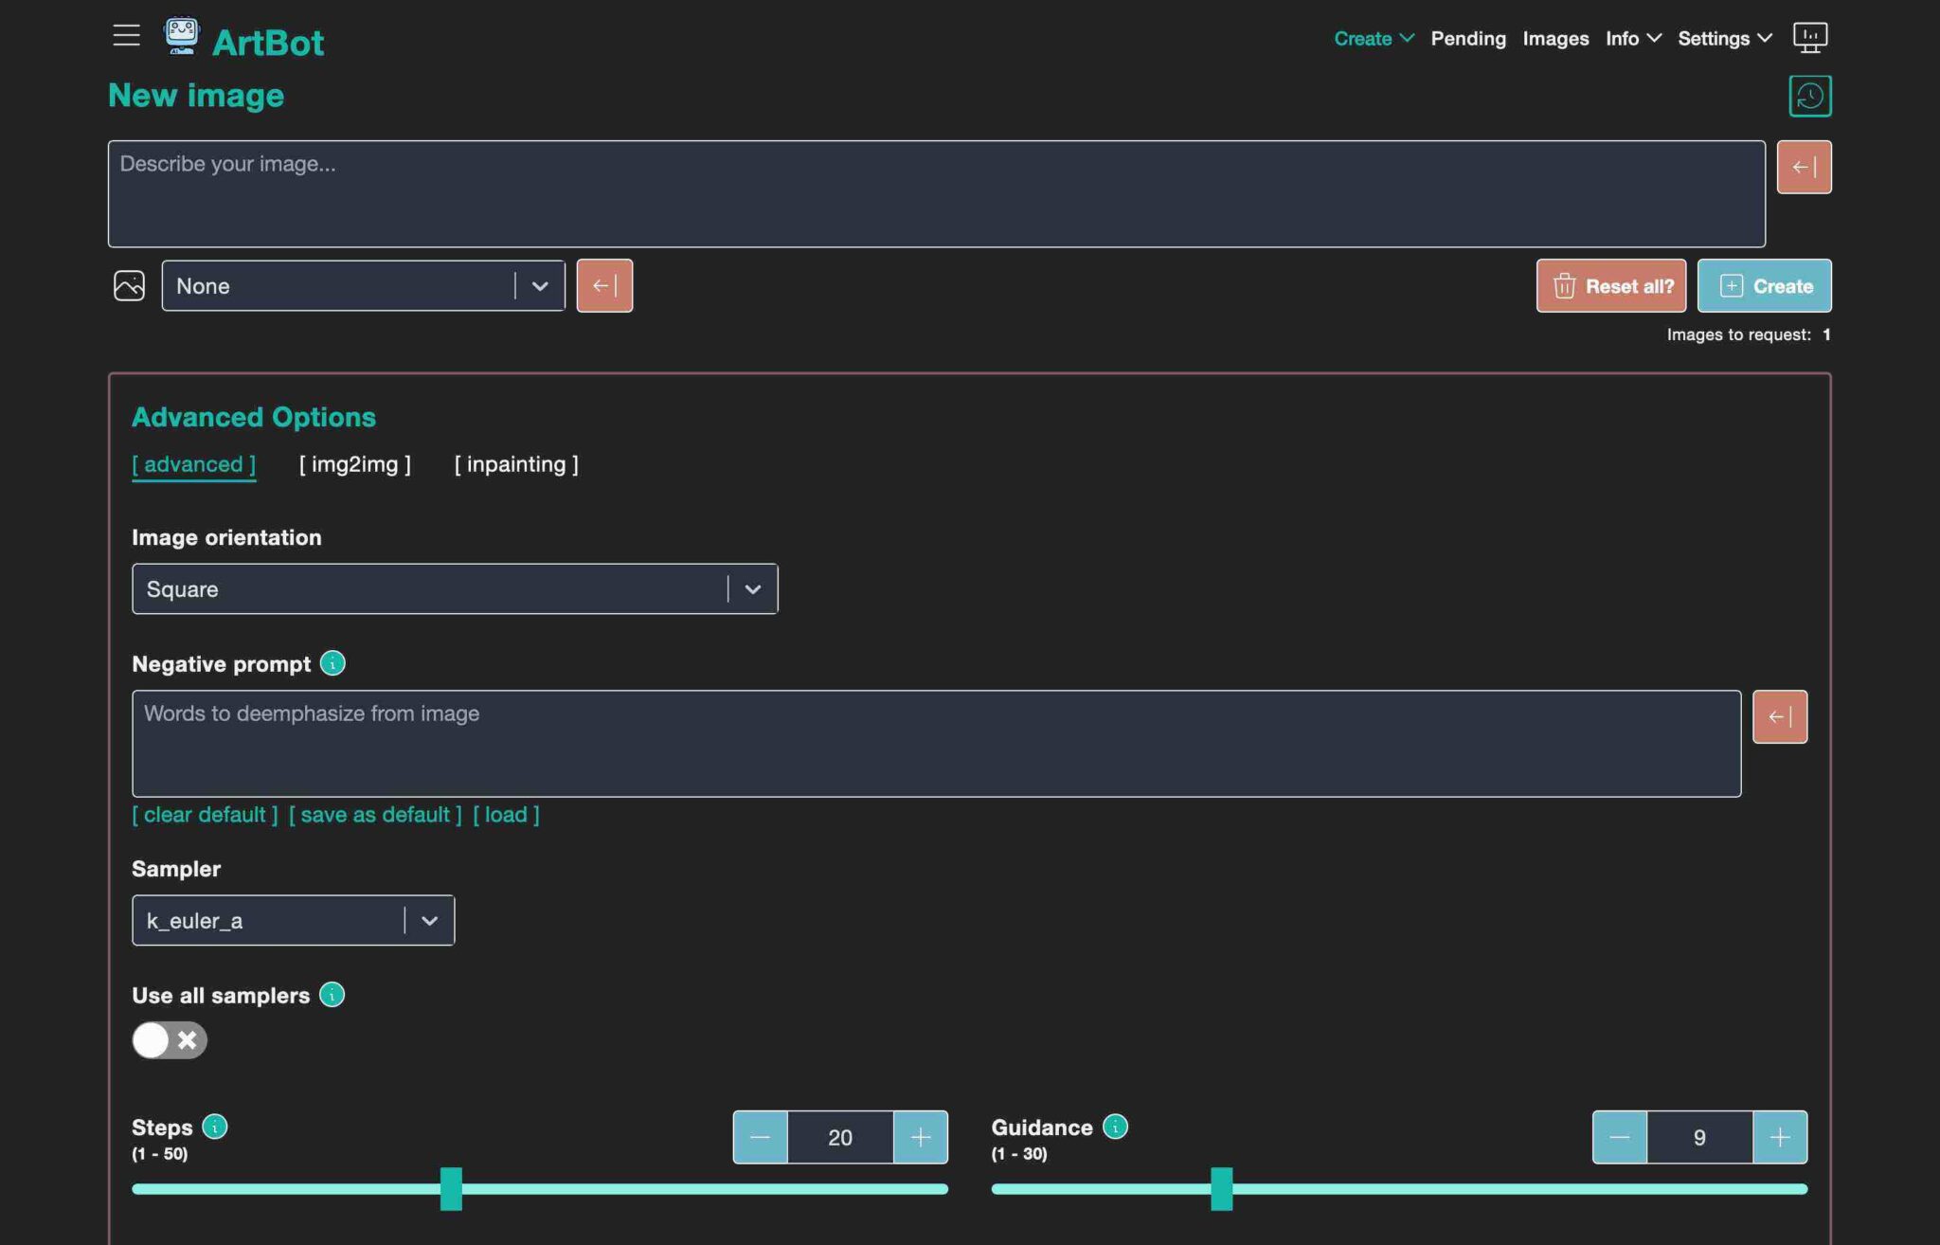Click the Guidance slider handle

point(1221,1188)
